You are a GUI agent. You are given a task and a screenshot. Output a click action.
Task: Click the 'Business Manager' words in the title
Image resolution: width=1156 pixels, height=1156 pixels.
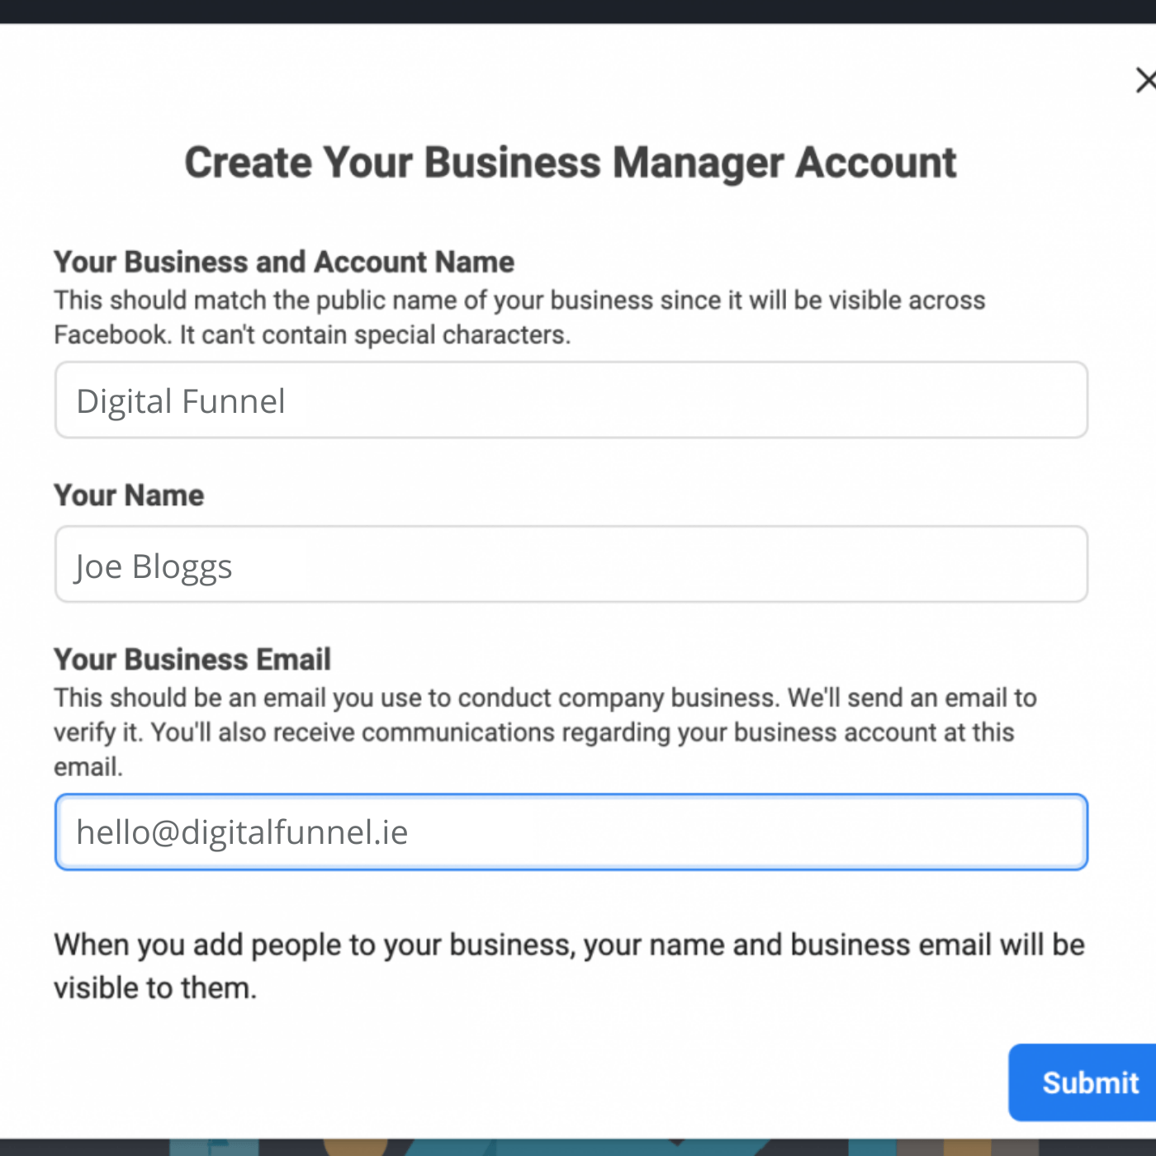[x=604, y=163]
